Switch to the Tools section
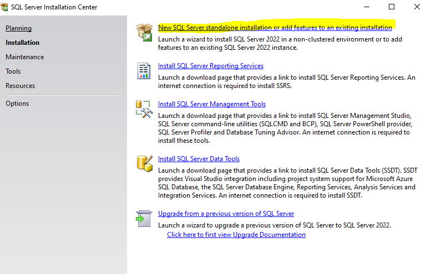 13,71
